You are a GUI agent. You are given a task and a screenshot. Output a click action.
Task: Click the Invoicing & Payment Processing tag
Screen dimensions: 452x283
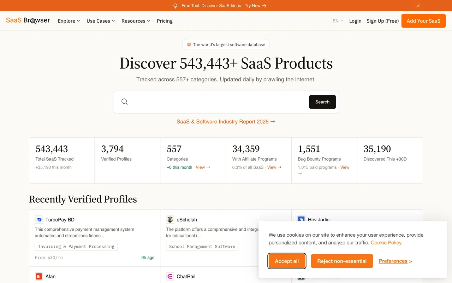pyautogui.click(x=76, y=247)
